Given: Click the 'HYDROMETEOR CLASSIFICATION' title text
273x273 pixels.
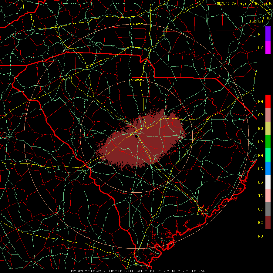Looking at the screenshot, I should 106,271.
